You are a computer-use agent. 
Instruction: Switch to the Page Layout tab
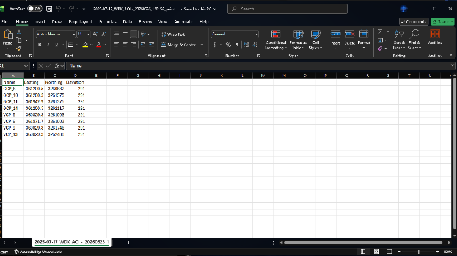pos(80,21)
